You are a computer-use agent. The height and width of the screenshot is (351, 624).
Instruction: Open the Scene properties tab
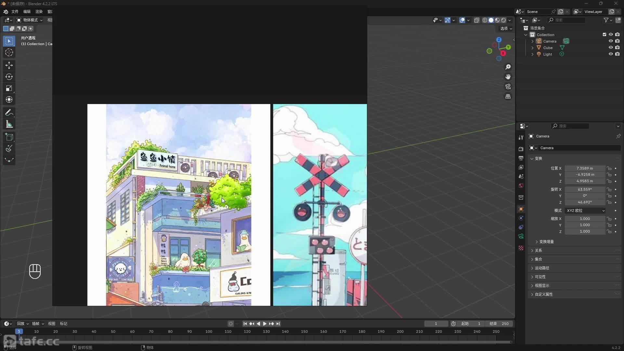click(521, 176)
